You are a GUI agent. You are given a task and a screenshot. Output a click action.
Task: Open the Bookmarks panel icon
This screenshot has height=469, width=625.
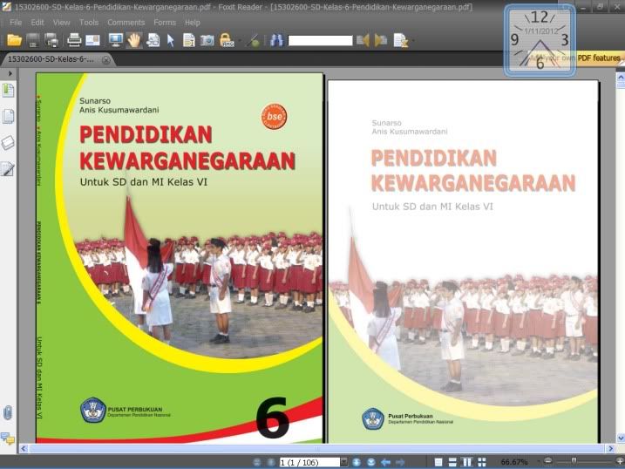coord(8,90)
